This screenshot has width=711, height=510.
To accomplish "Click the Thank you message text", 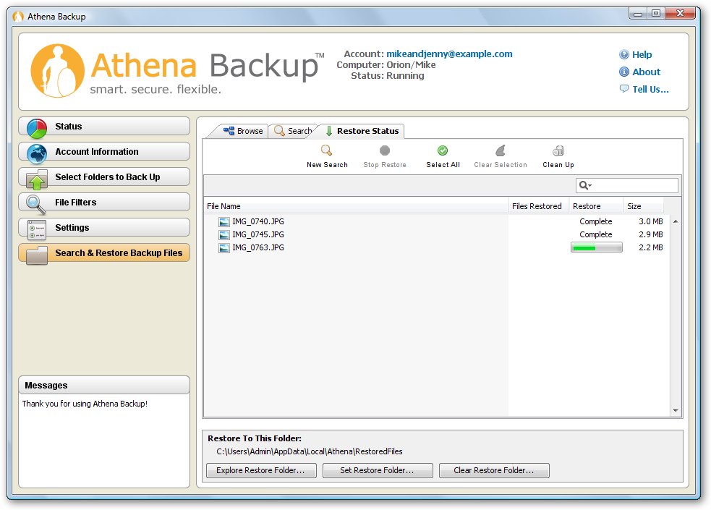I will point(85,404).
